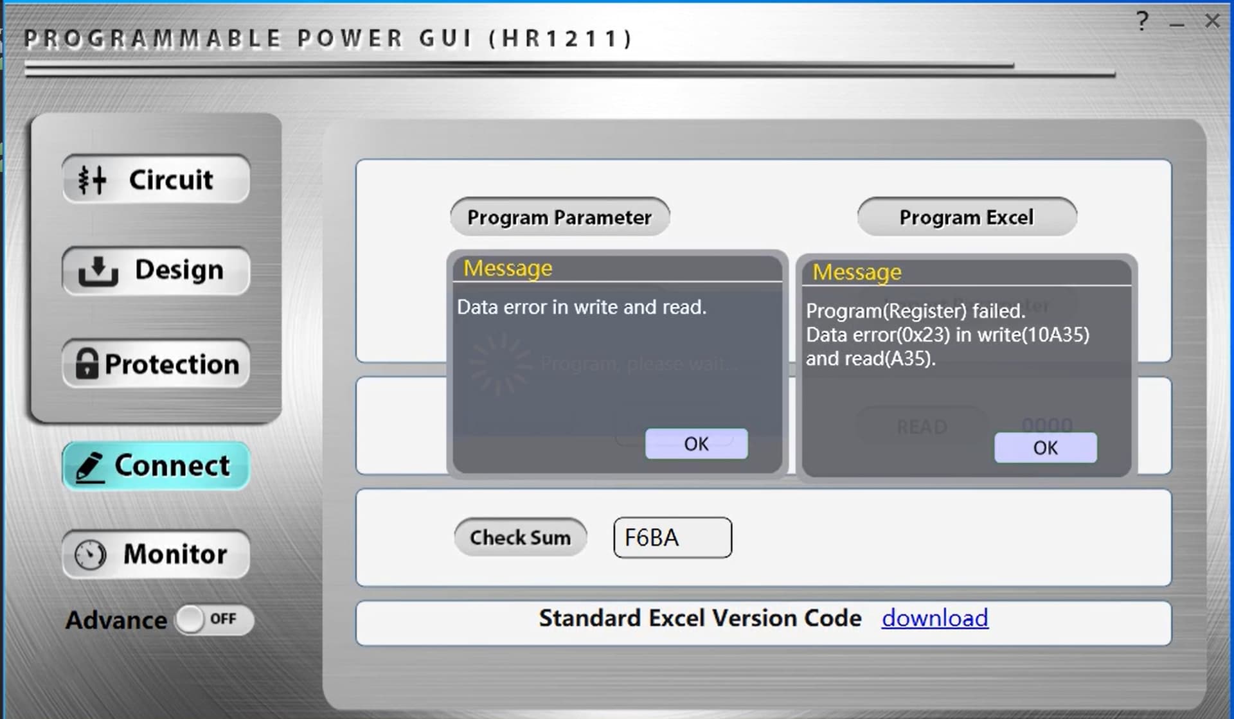Open help via question mark icon
The width and height of the screenshot is (1234, 719).
point(1142,21)
